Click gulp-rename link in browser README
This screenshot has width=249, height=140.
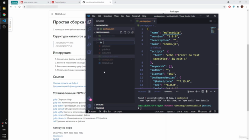(x=59, y=115)
